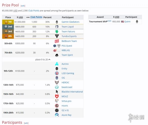
Task: Open the Club Points link in description
Action: click(x=34, y=11)
